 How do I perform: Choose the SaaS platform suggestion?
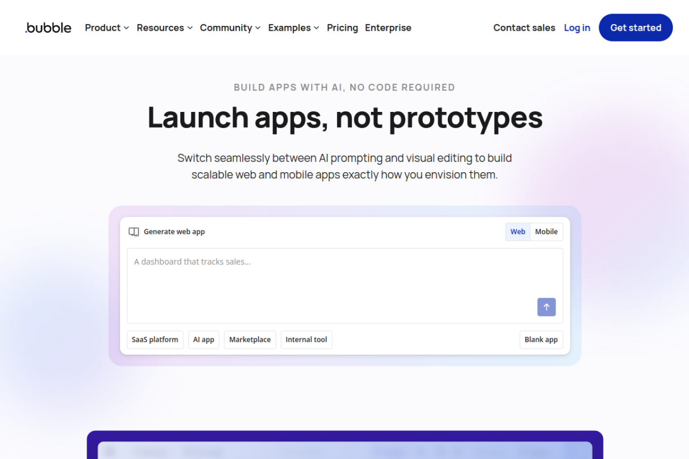155,340
